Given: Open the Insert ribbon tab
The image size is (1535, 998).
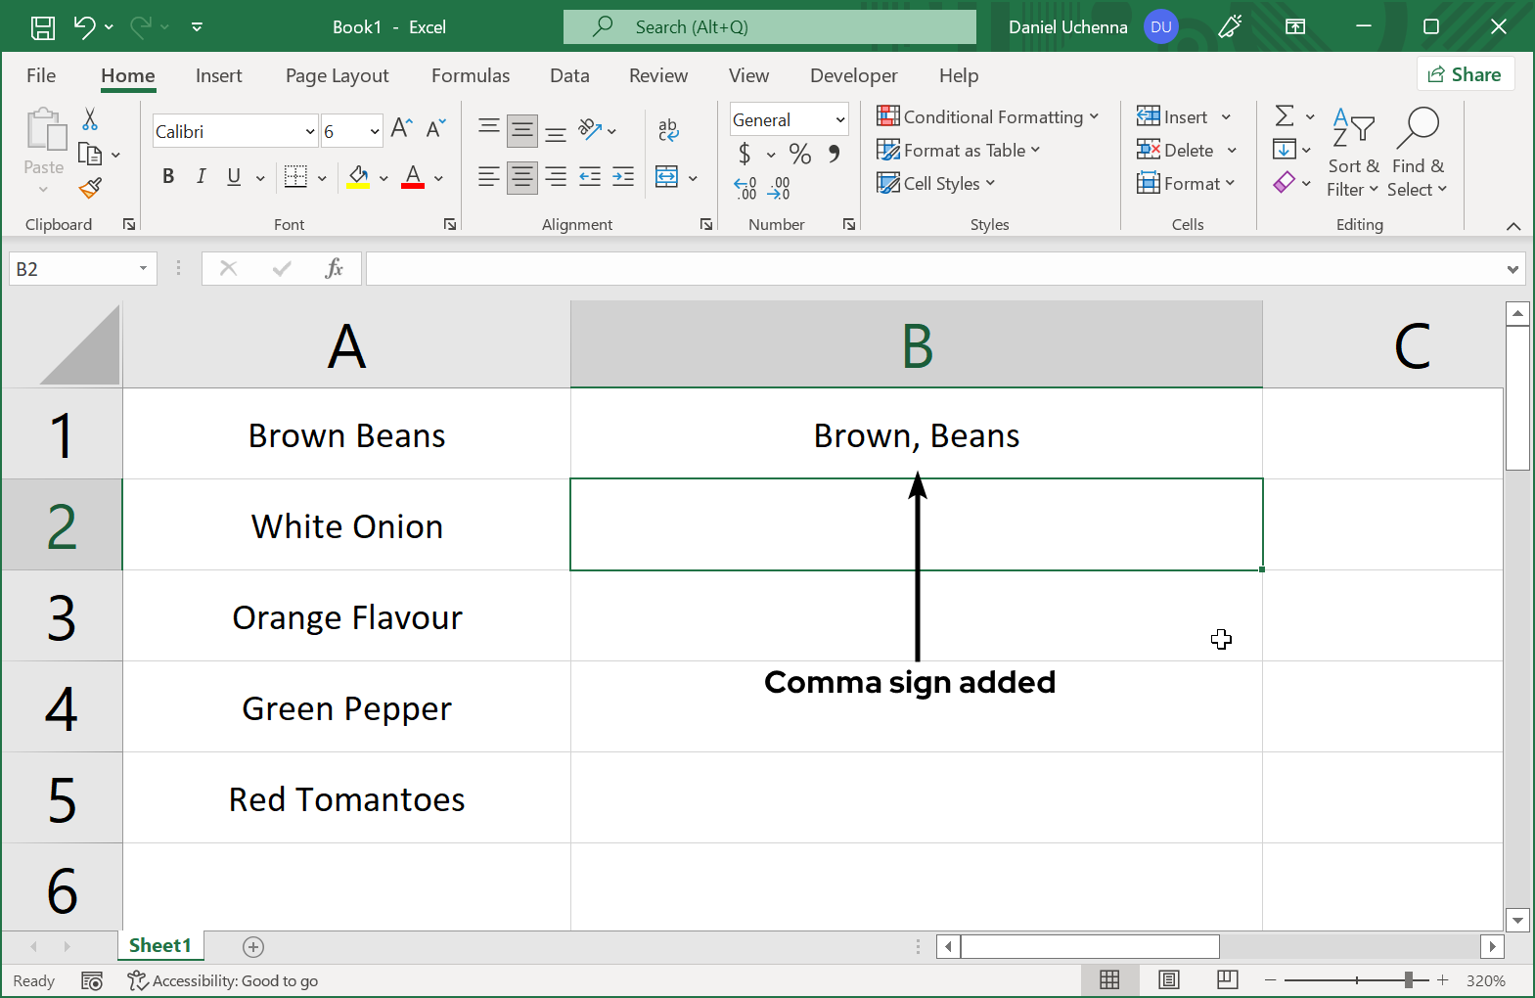Looking at the screenshot, I should (218, 75).
